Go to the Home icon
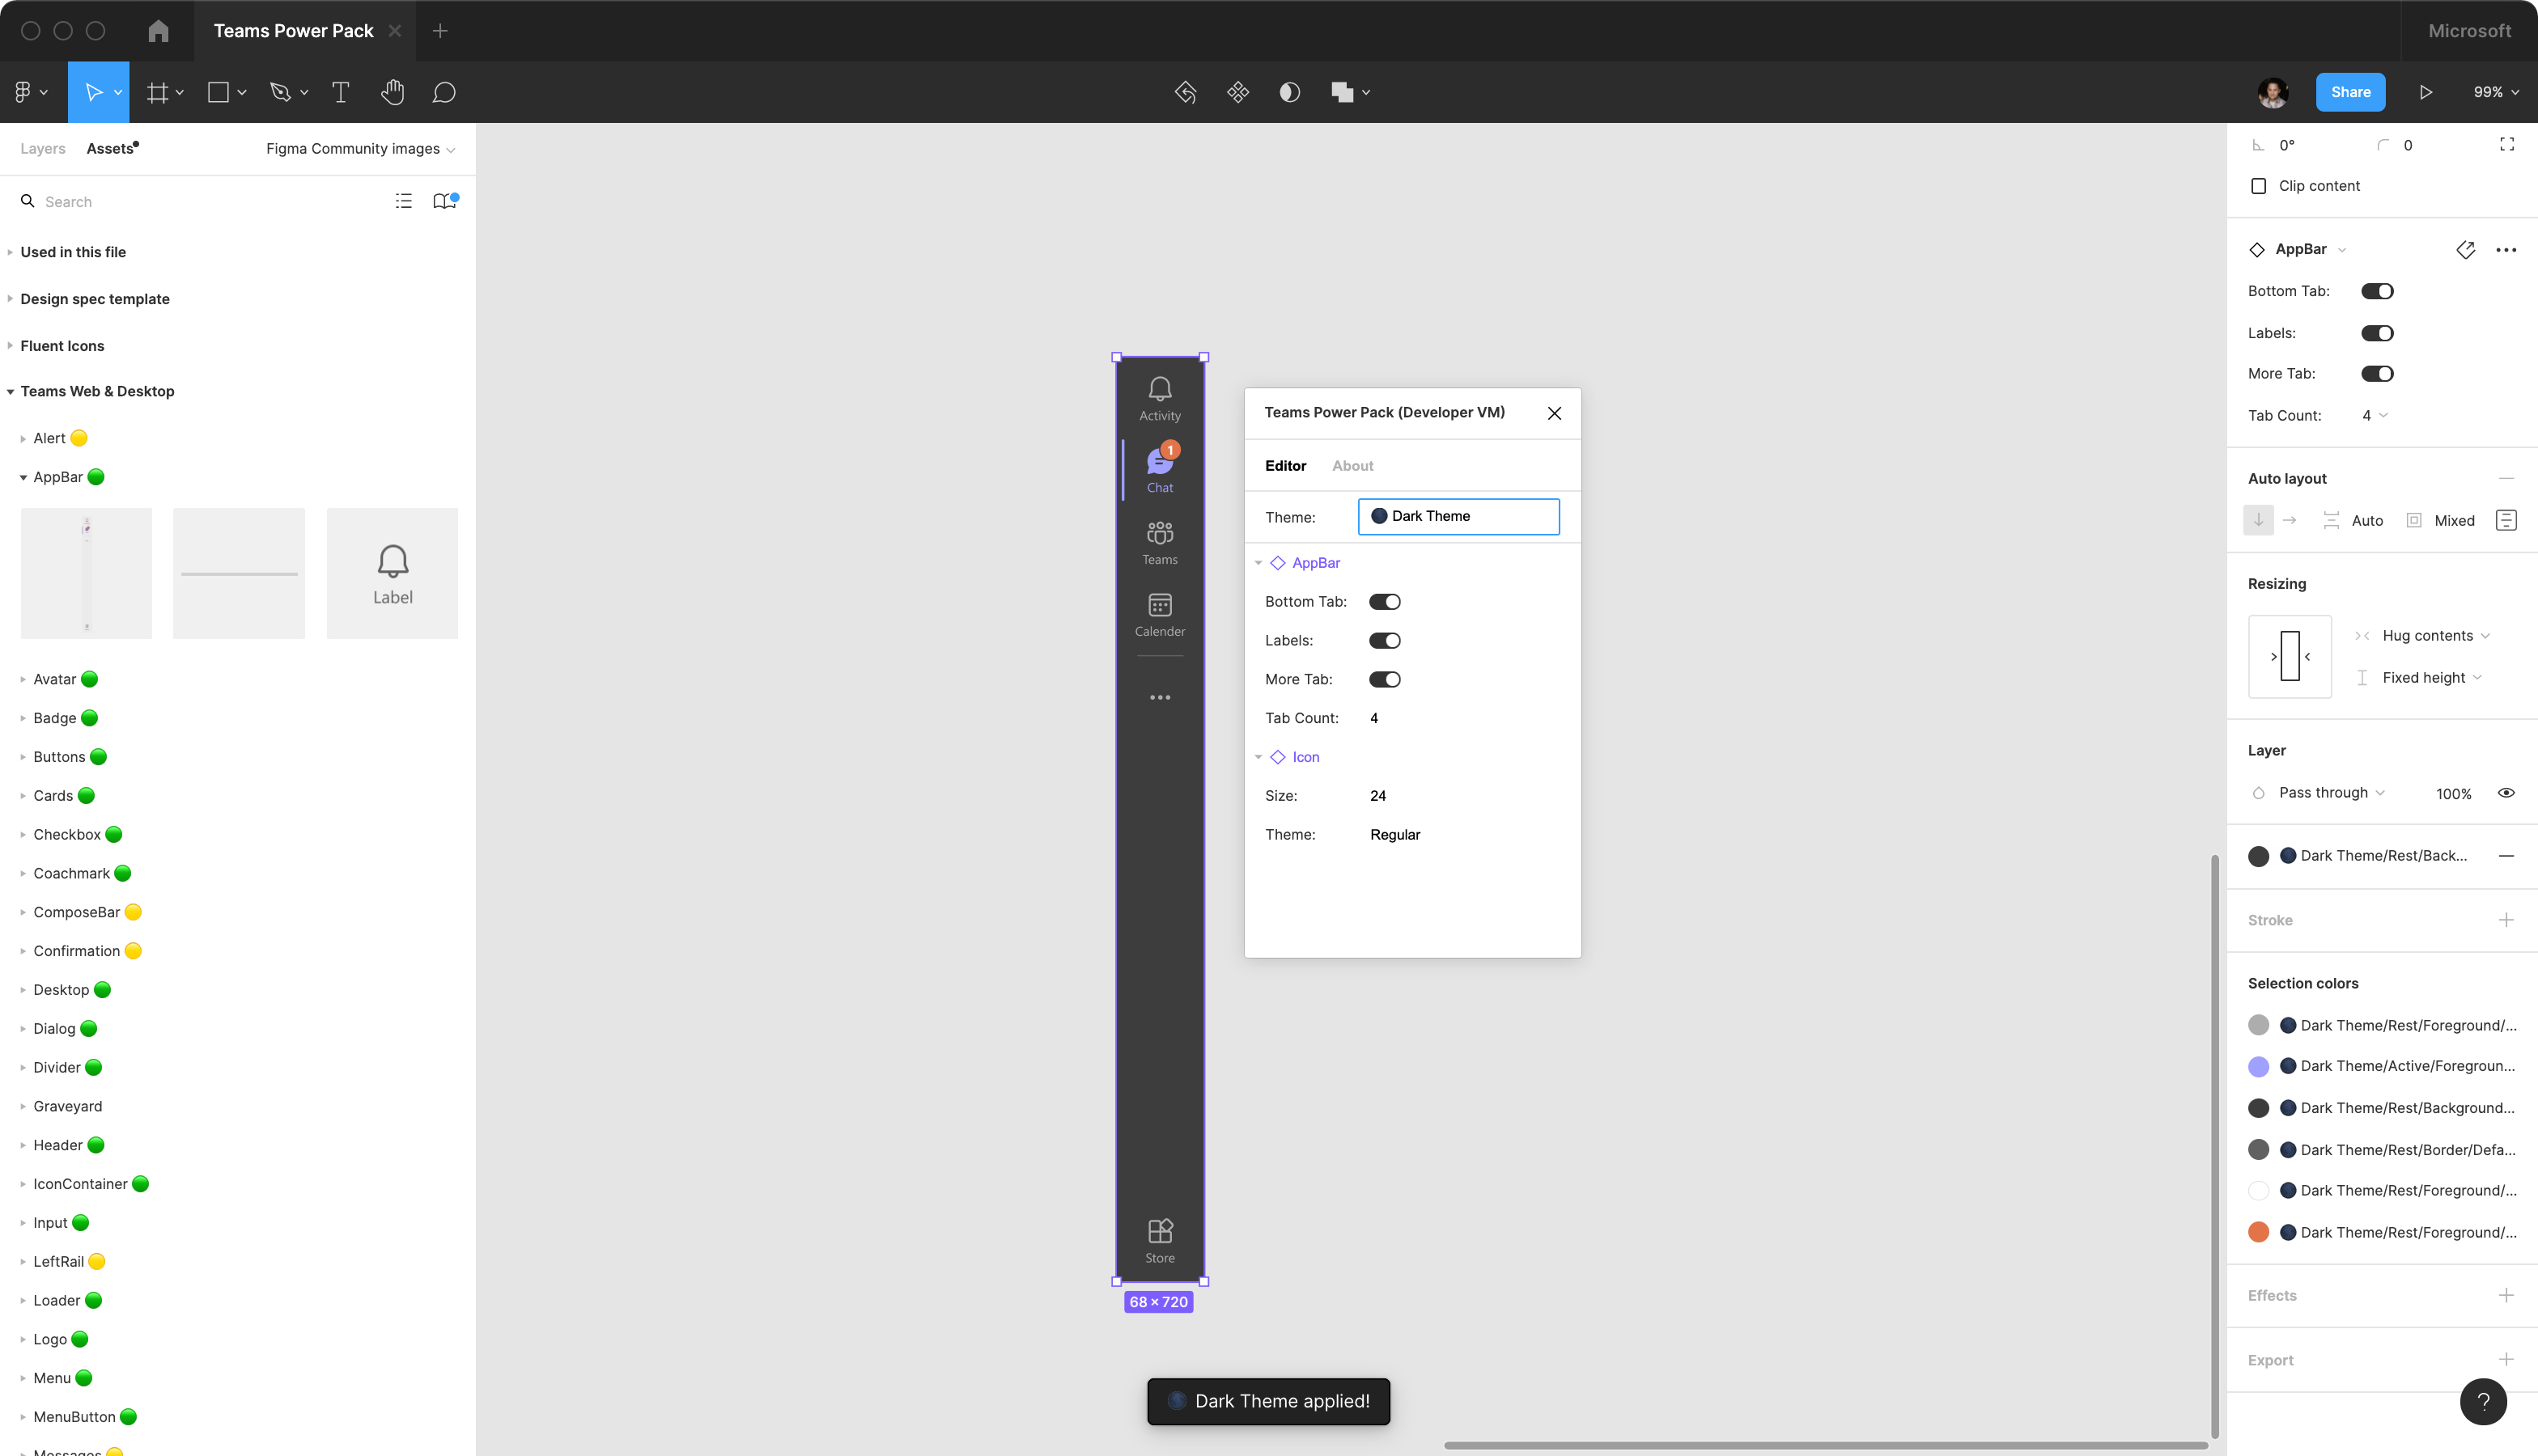The height and width of the screenshot is (1456, 2538). (x=158, y=31)
